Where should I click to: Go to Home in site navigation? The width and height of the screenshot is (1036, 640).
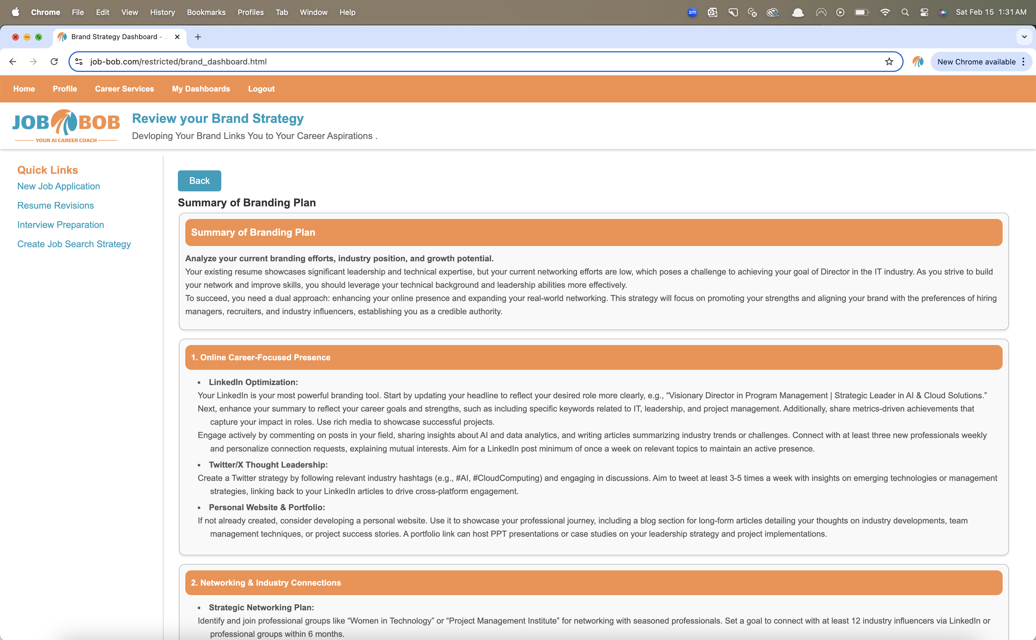click(24, 89)
